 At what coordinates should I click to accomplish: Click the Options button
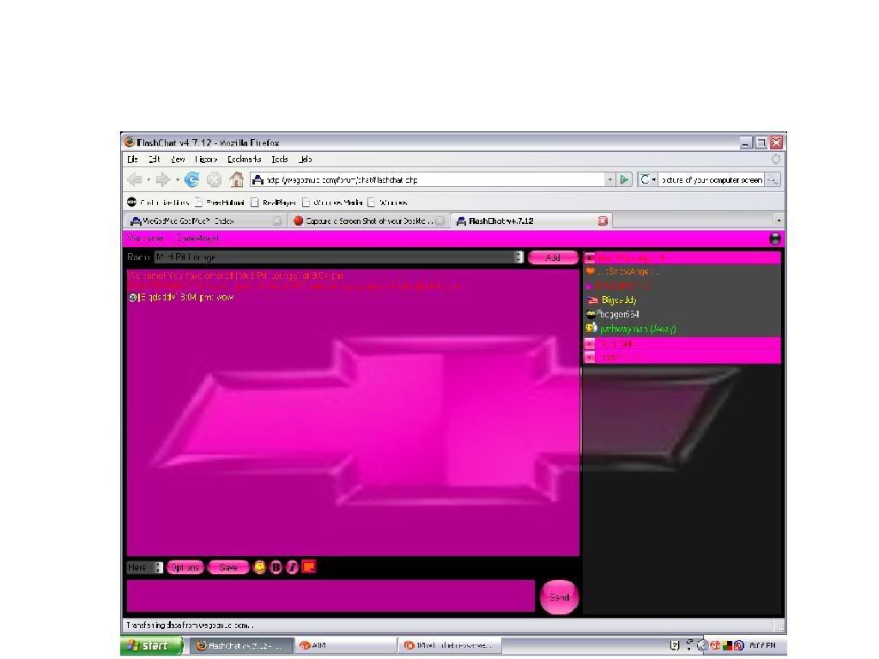coord(185,567)
